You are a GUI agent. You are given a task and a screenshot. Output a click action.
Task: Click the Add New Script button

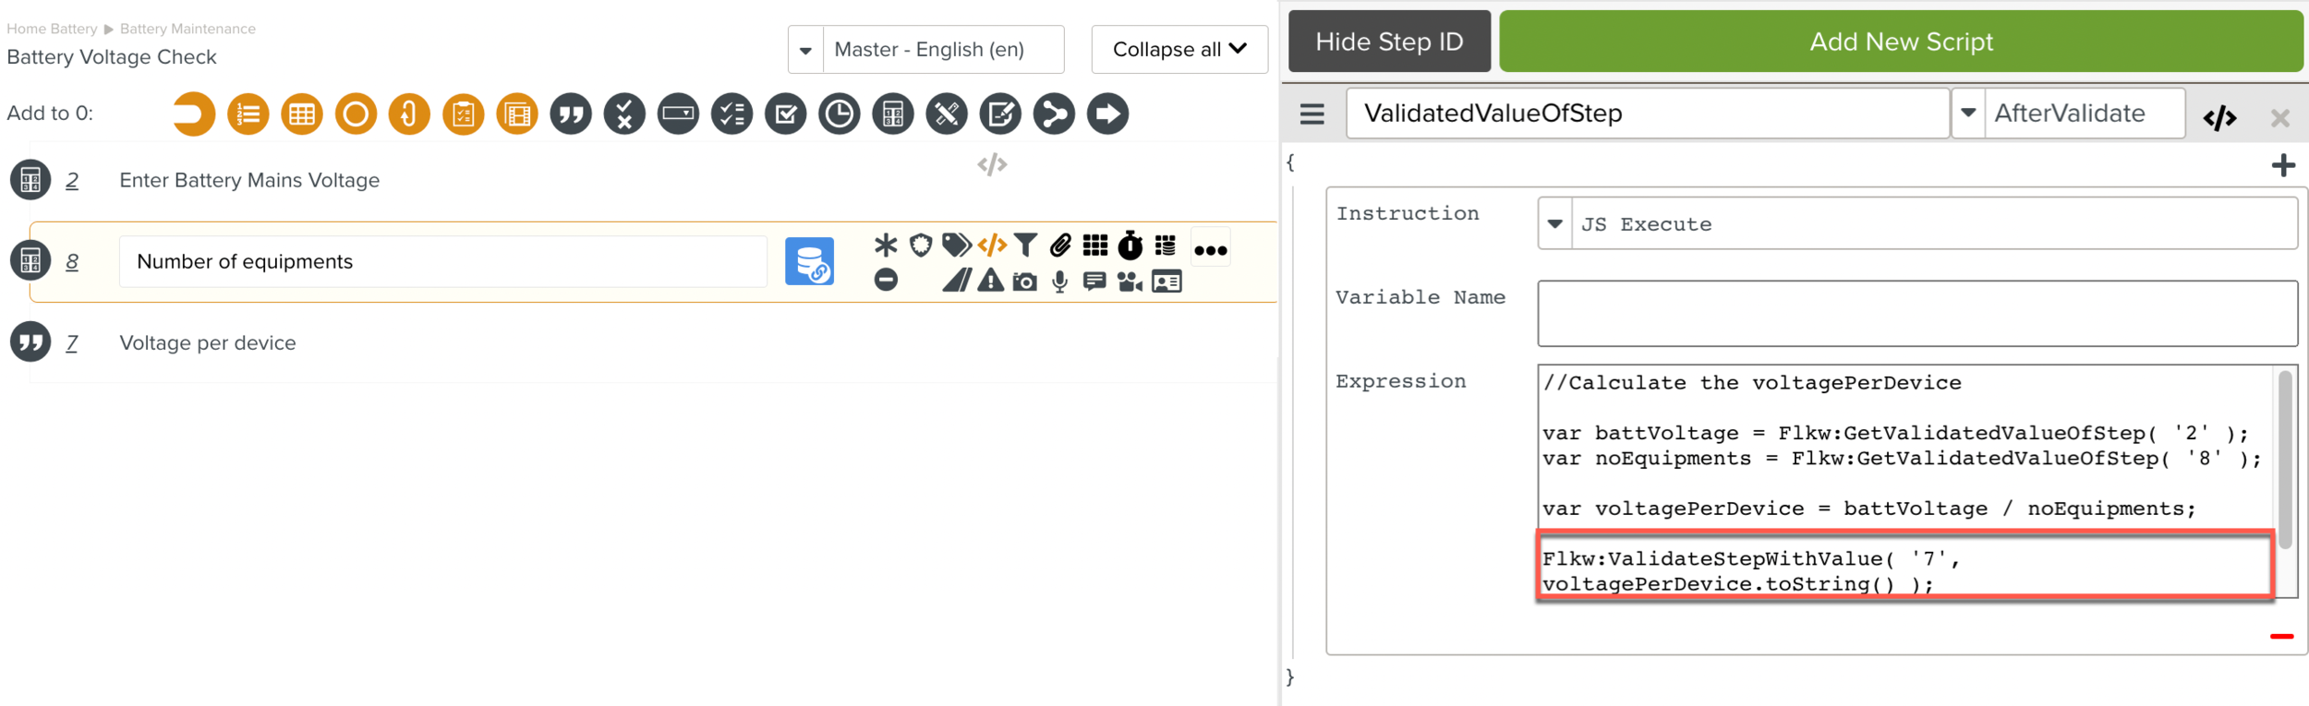pyautogui.click(x=1900, y=42)
